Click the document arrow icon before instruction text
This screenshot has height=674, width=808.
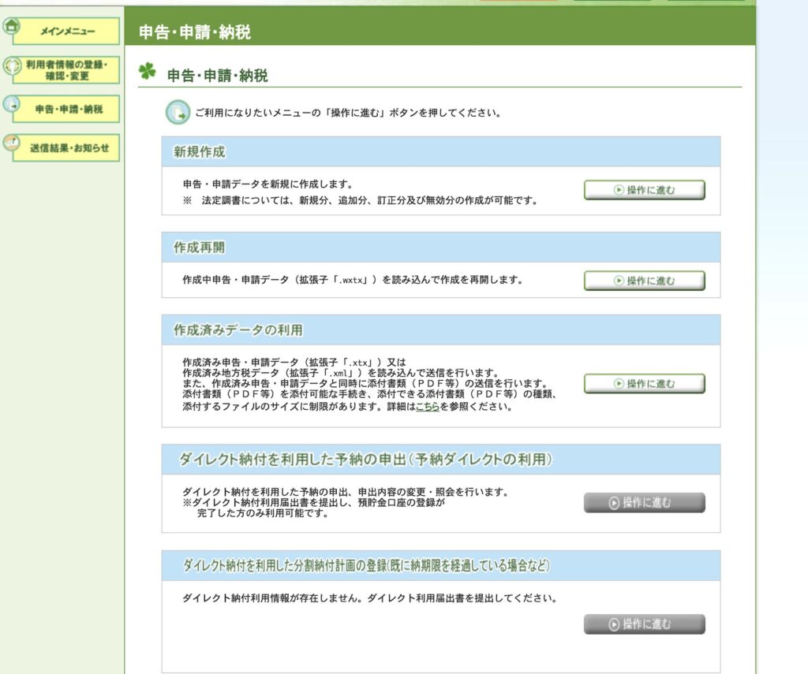178,113
